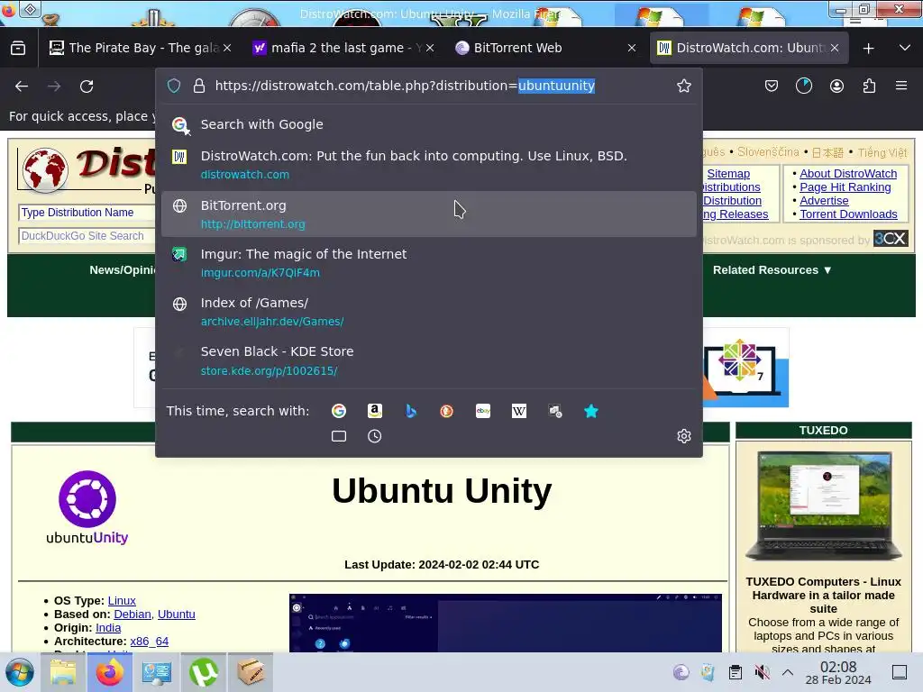Screen dimensions: 923x692
Task: Pick the BitTorrent.org suggestion
Action: (428, 214)
